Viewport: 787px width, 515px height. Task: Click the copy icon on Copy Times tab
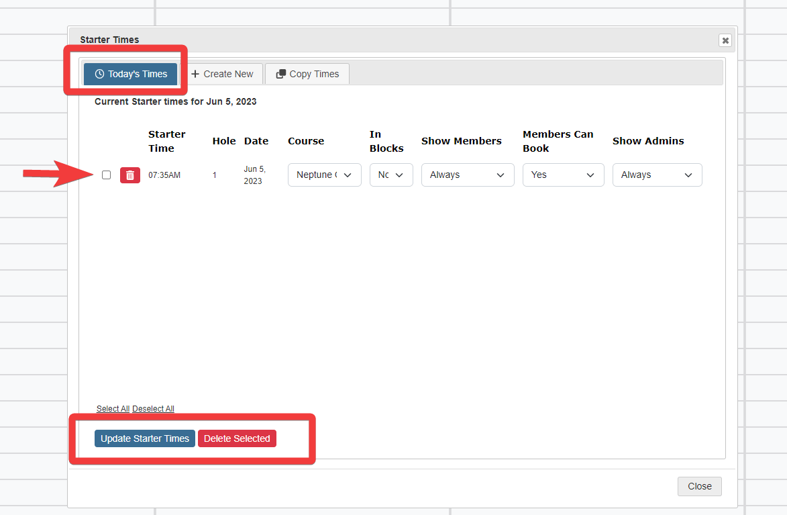click(282, 74)
